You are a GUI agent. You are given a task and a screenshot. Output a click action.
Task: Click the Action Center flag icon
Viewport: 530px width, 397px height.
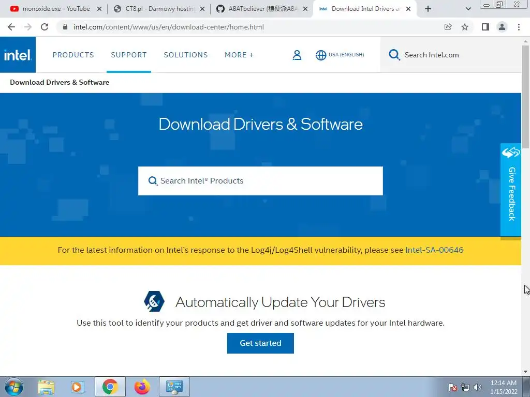[x=453, y=387]
